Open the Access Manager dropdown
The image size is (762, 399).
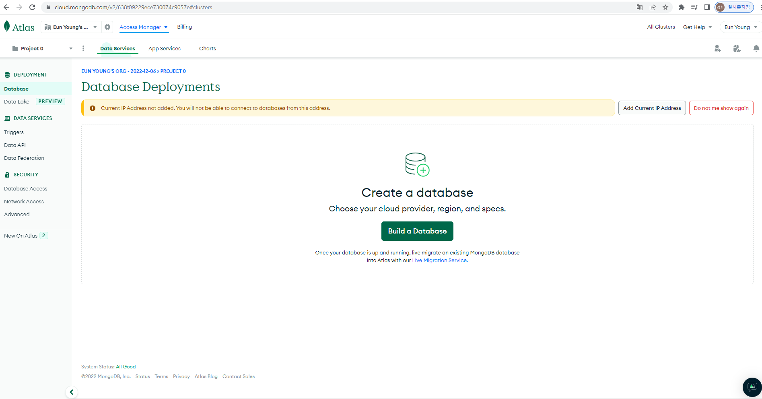pos(144,27)
